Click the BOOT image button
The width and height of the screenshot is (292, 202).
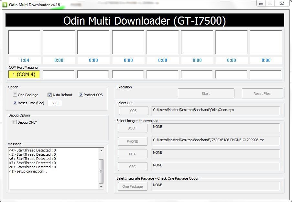[133, 128]
